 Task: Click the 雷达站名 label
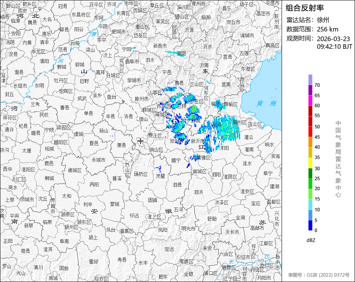[300, 20]
